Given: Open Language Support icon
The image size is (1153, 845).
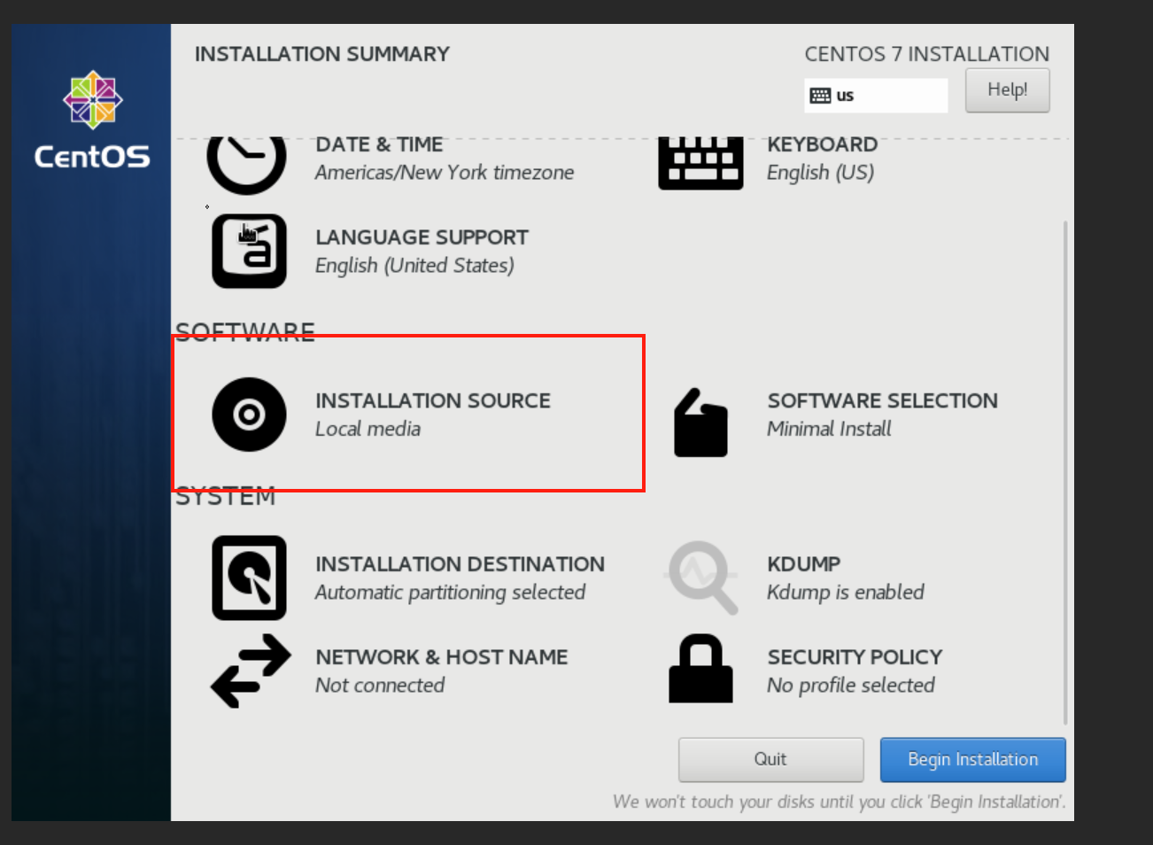Looking at the screenshot, I should click(249, 252).
